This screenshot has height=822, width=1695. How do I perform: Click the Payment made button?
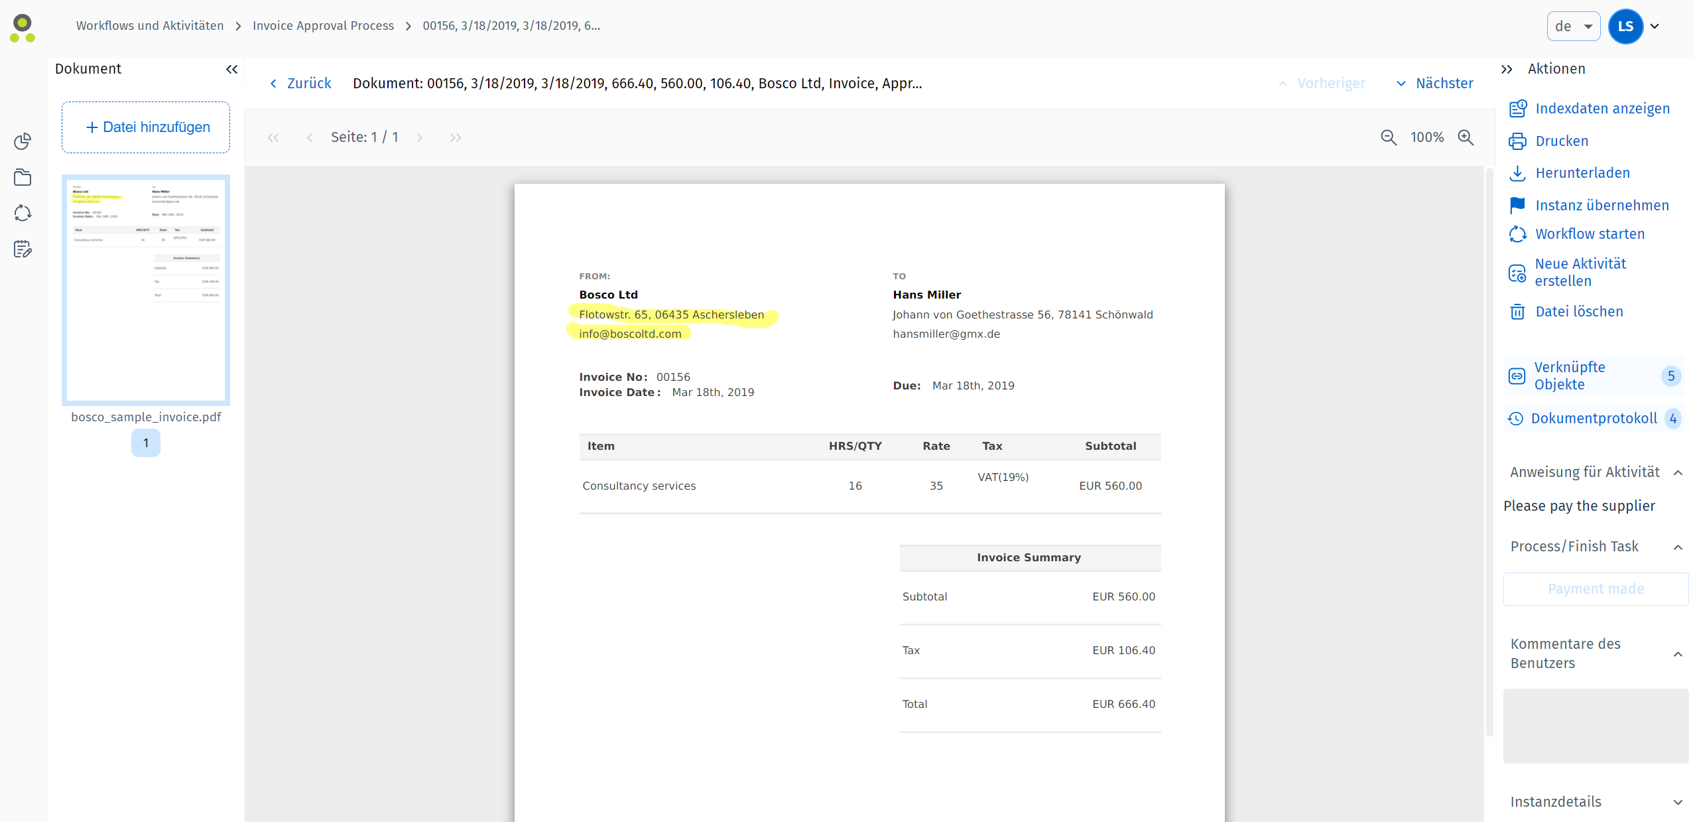(x=1596, y=589)
